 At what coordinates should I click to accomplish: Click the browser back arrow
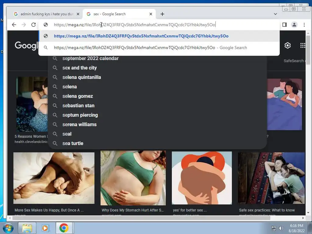pos(14,25)
